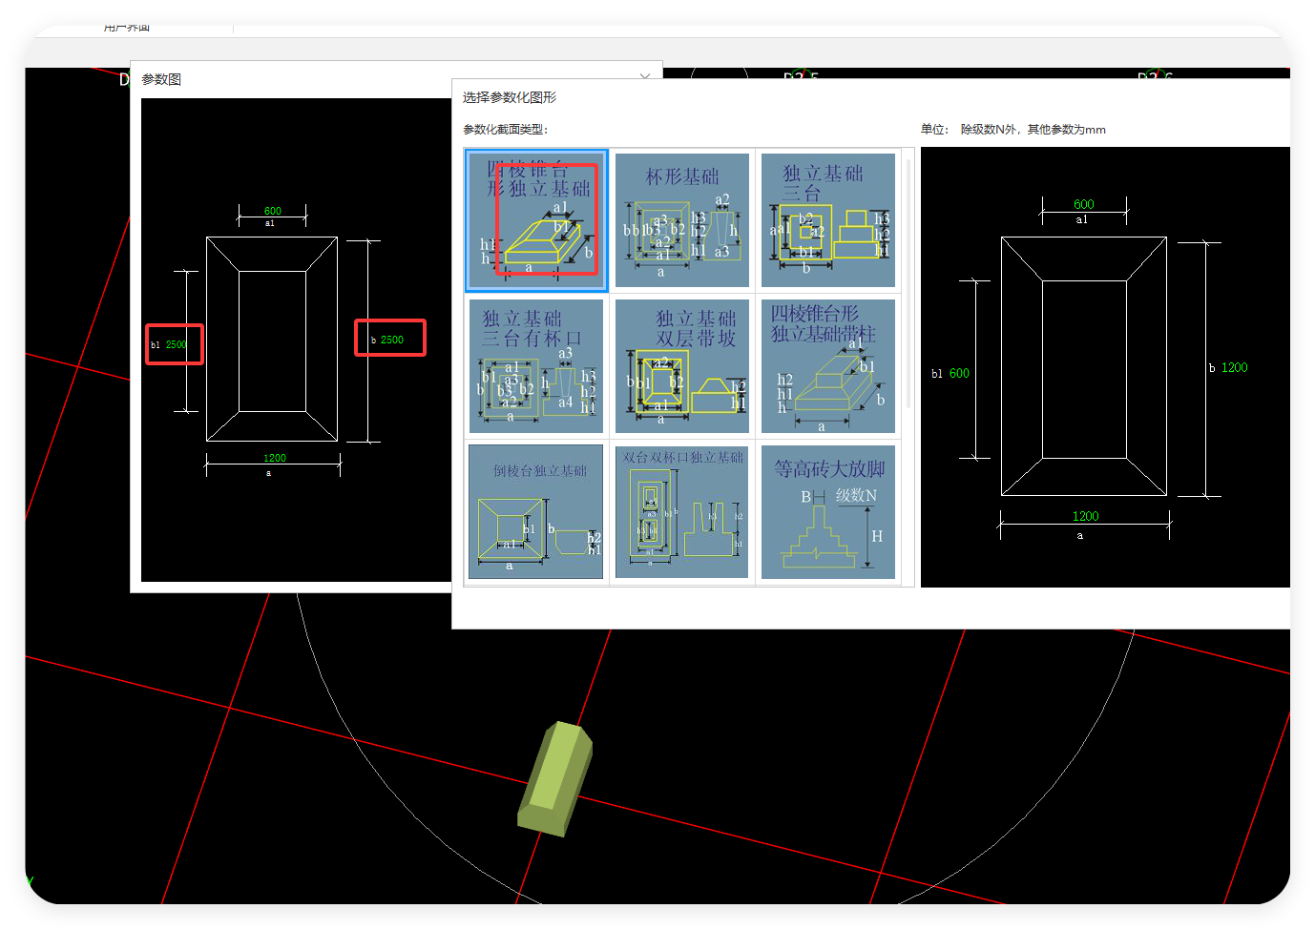This screenshot has height=929, width=1315.
Task: Pick 四棱锥台形独立基础带柱 thumbnail
Action: [x=828, y=366]
